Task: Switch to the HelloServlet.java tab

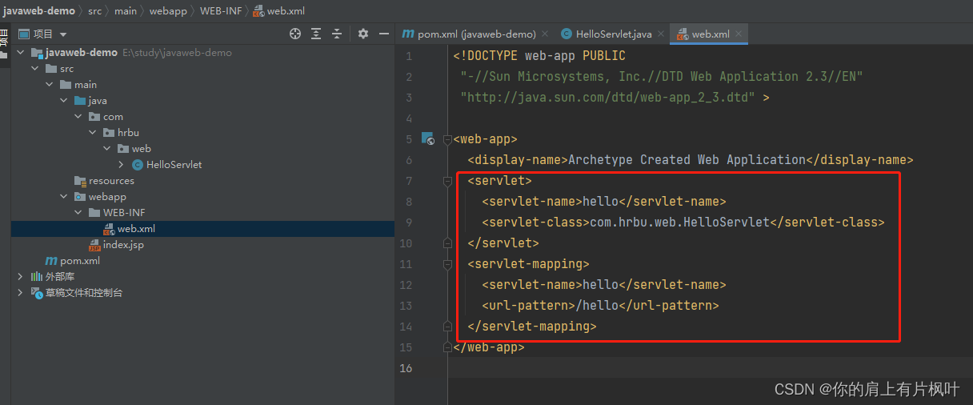Action: [x=613, y=34]
